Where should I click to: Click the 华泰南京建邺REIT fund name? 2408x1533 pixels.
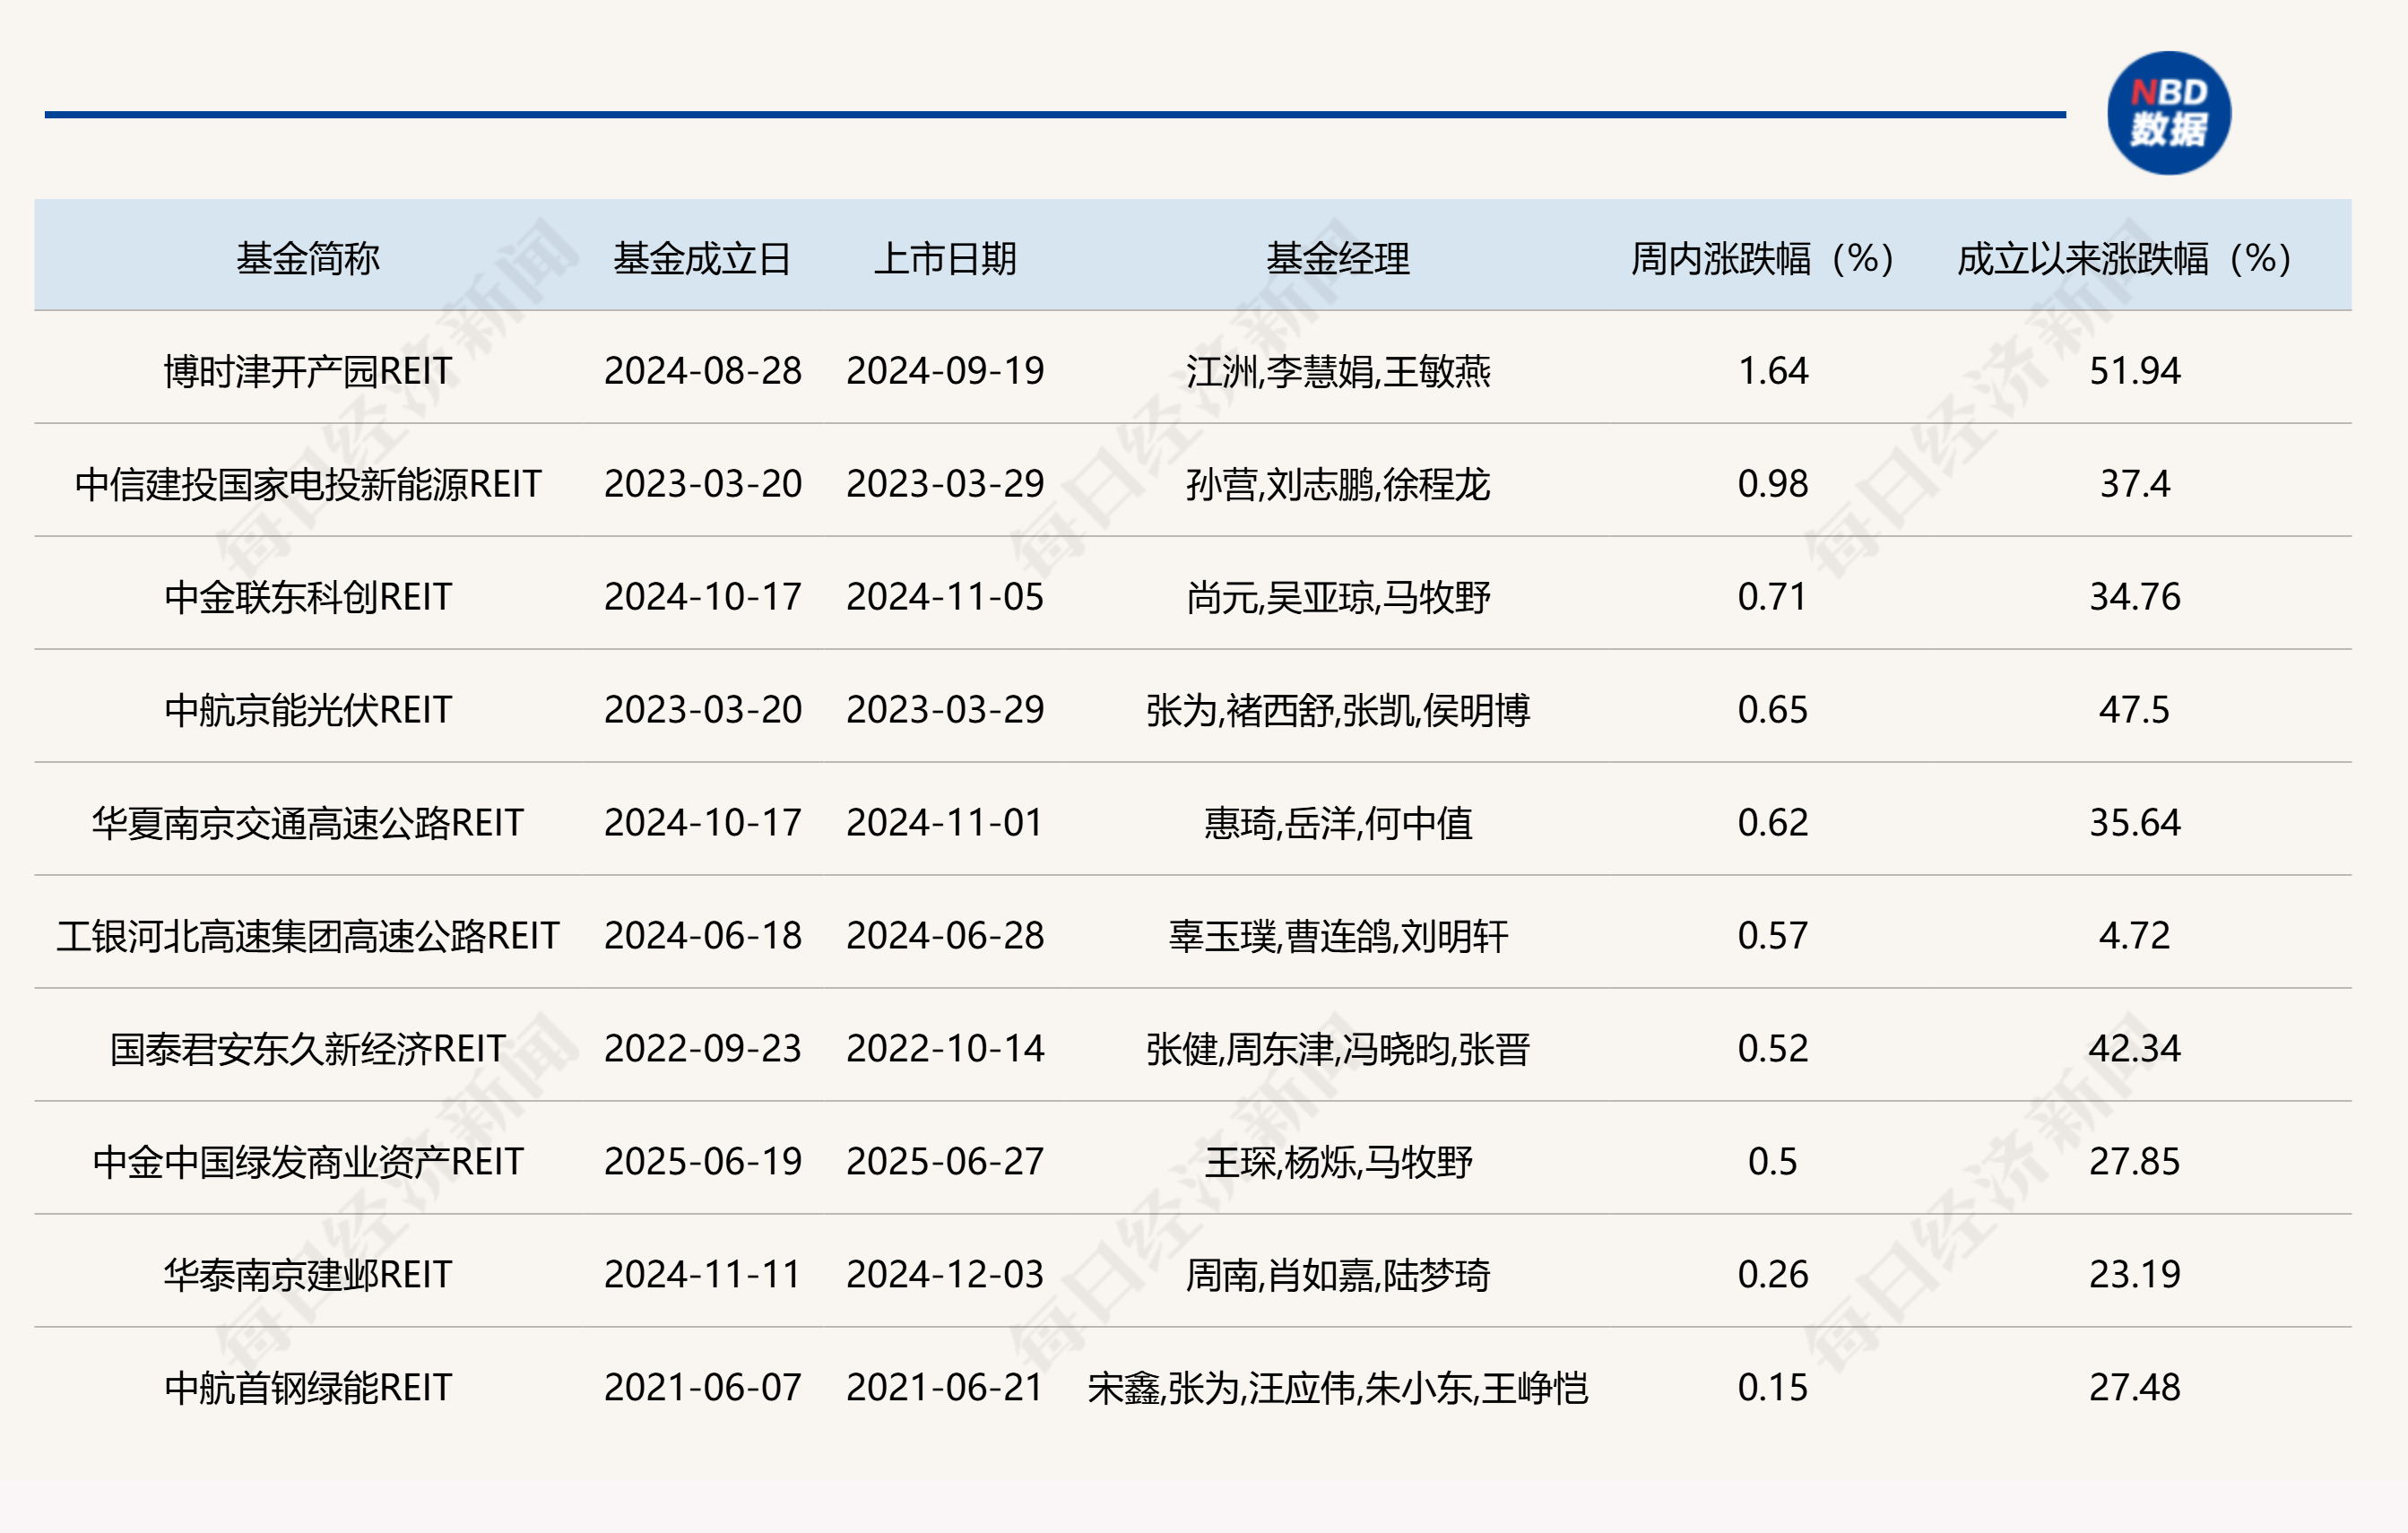307,1275
